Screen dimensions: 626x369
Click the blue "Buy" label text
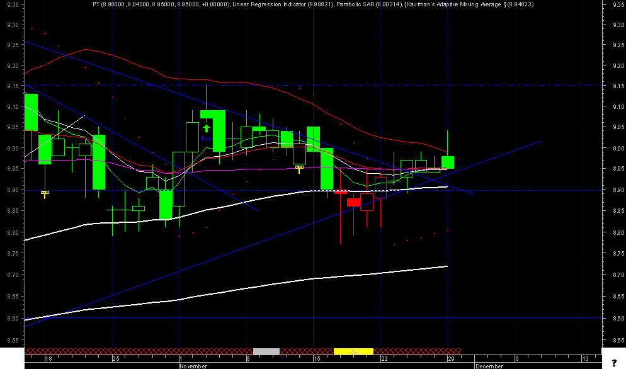(x=207, y=138)
